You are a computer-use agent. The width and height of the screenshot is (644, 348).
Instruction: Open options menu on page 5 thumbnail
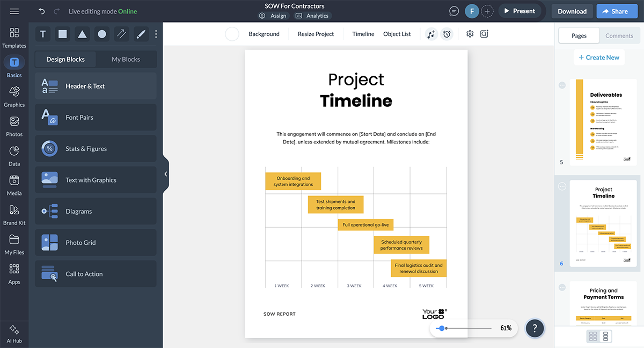pyautogui.click(x=562, y=85)
